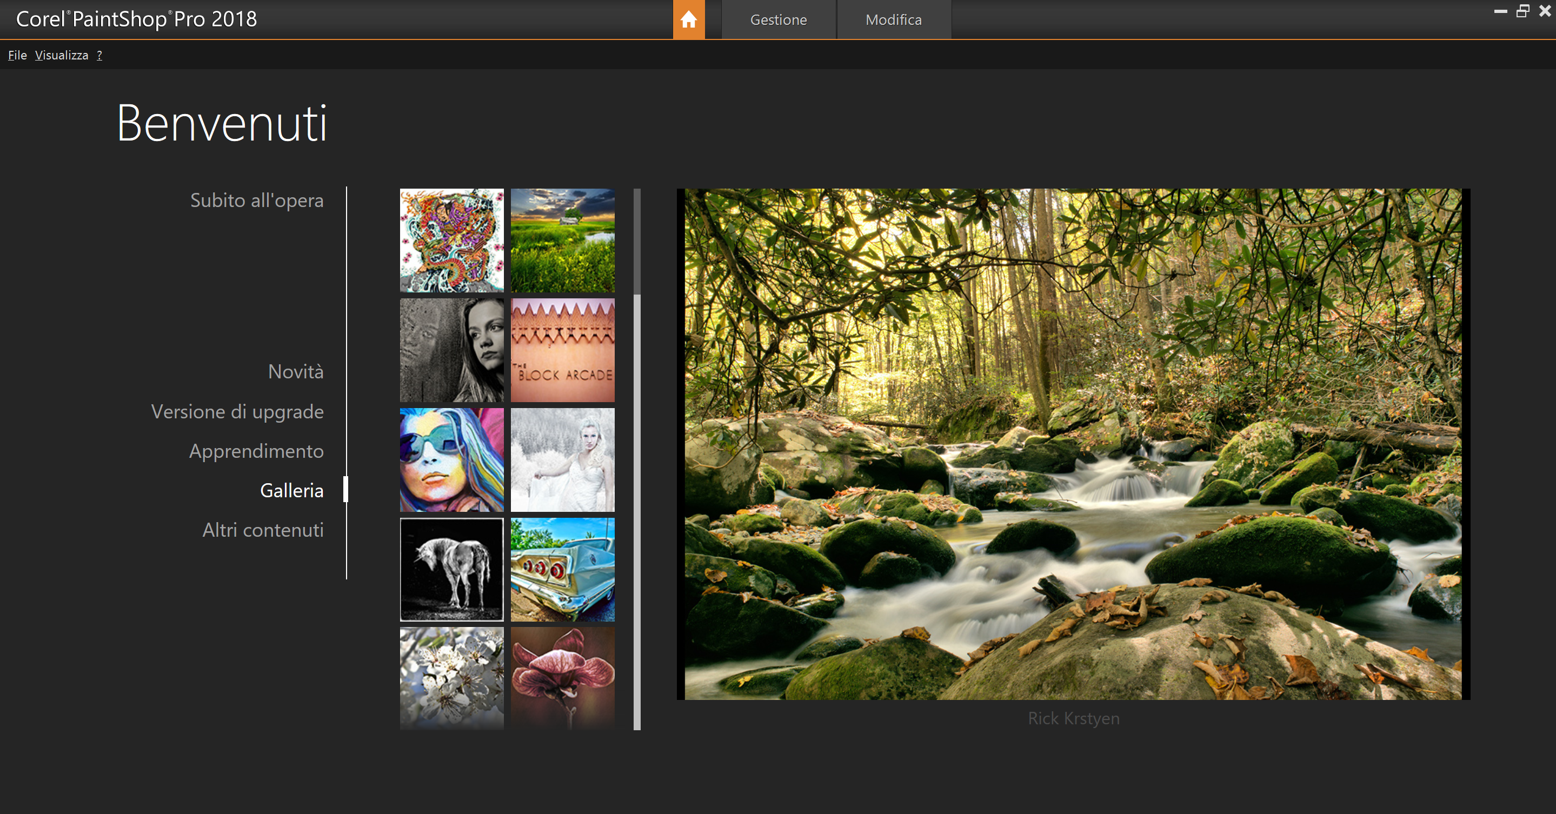Open the Novità section
Viewport: 1556px width, 814px height.
295,371
